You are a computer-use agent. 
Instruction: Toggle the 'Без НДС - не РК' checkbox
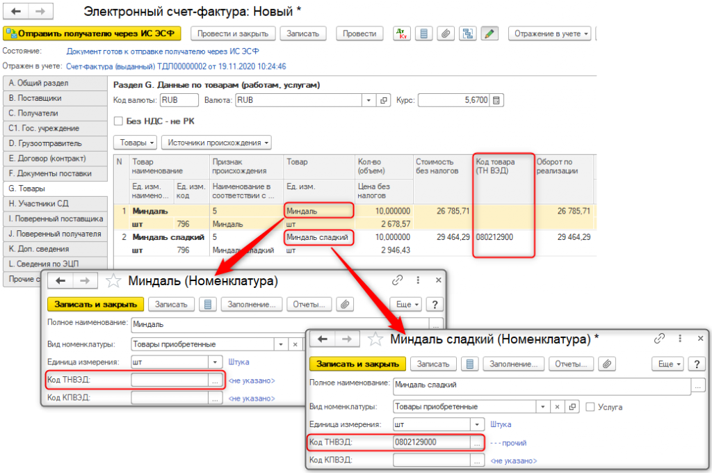click(x=118, y=121)
